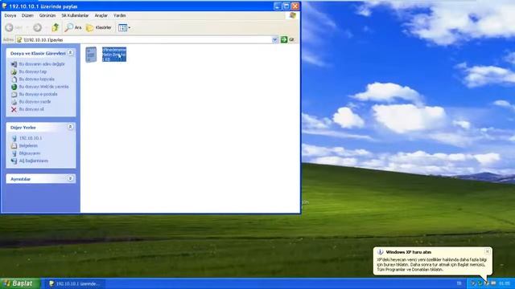Collapse the Dosya ve Klasör Görevleri panel

pos(70,53)
